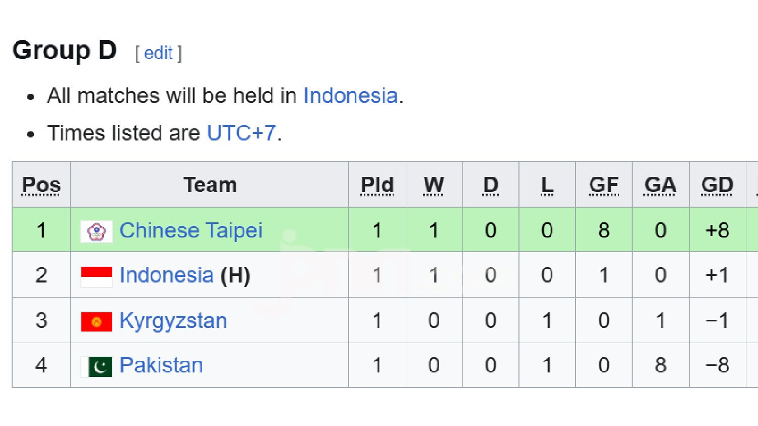Click the L column header

point(547,185)
